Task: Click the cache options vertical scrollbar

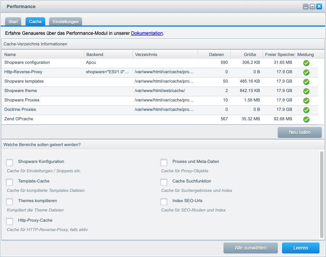Action: coord(322,195)
